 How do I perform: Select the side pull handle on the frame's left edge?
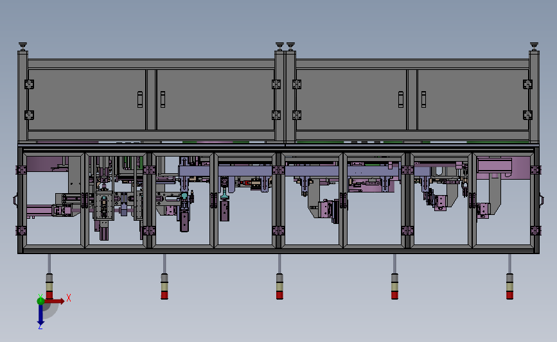click(15, 200)
